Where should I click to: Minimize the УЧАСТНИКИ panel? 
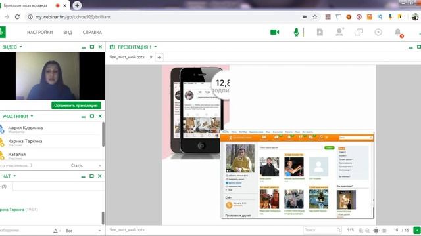(84, 117)
